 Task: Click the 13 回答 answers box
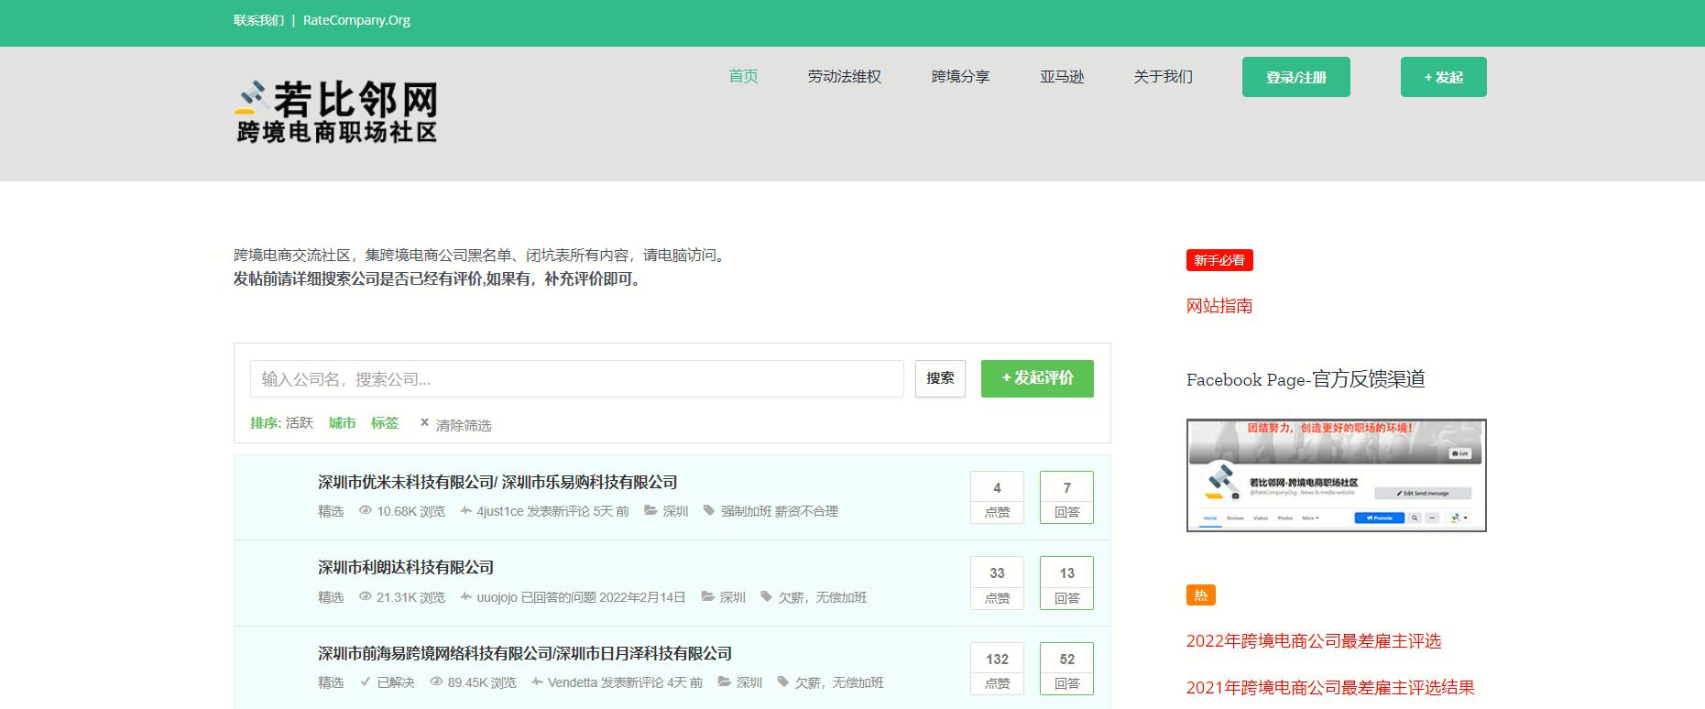tap(1066, 584)
